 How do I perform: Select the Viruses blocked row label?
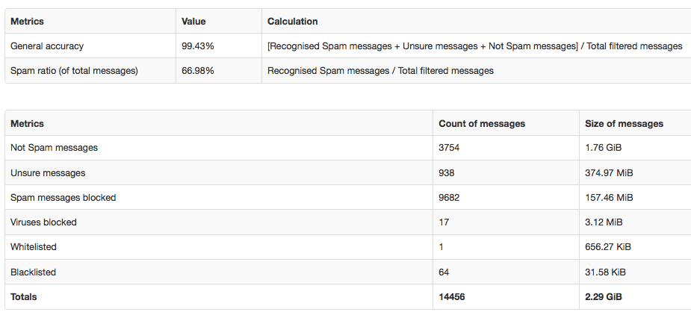(43, 222)
